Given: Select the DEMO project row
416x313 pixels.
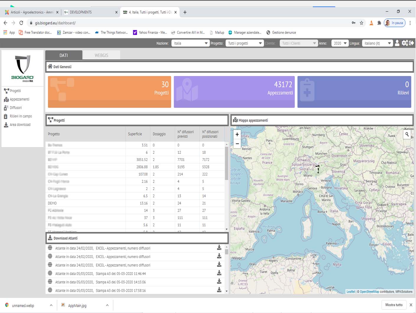Looking at the screenshot, I should point(135,203).
